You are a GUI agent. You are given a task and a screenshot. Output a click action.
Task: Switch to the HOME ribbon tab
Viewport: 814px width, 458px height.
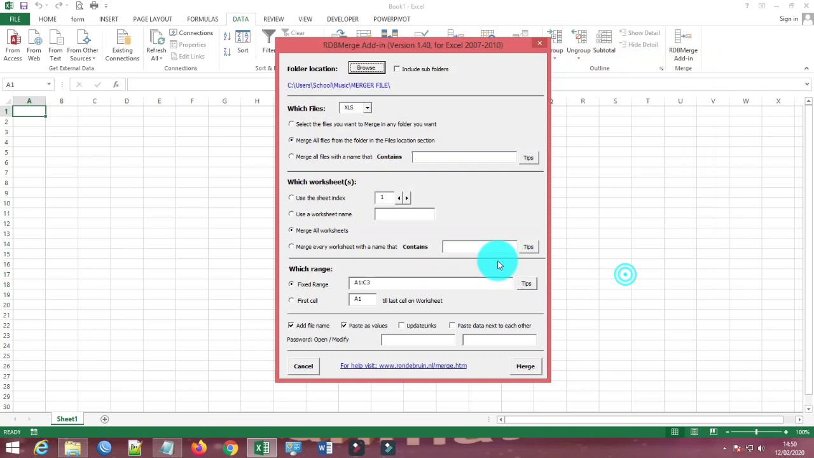(x=47, y=19)
